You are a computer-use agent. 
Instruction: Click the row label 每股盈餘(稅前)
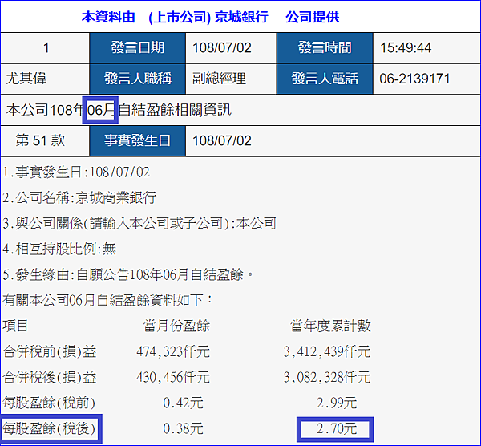49,403
